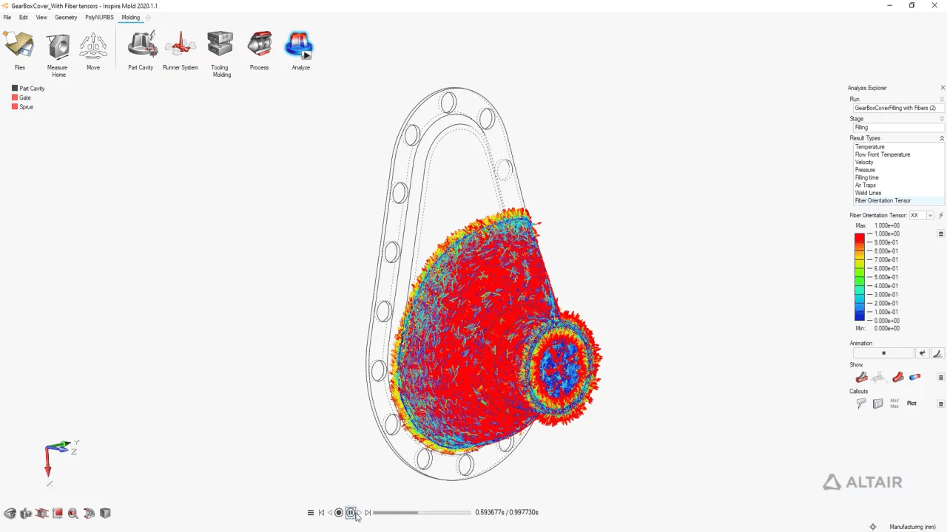Pause the animation playback

click(x=351, y=512)
